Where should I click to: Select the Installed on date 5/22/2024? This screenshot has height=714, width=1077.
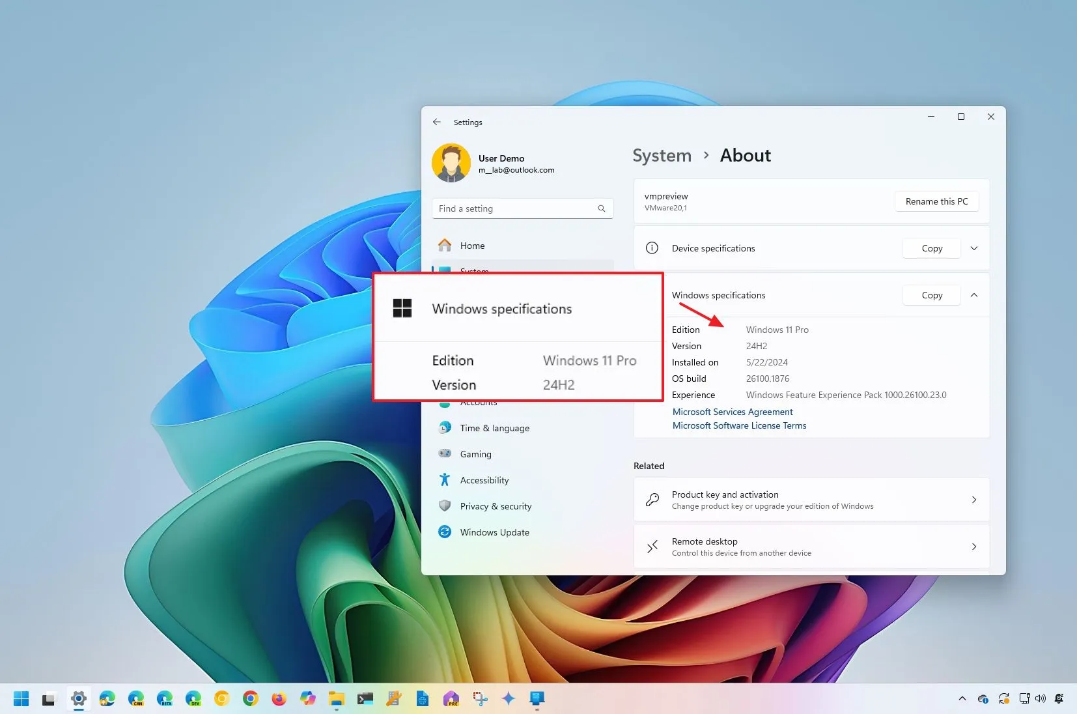point(767,362)
